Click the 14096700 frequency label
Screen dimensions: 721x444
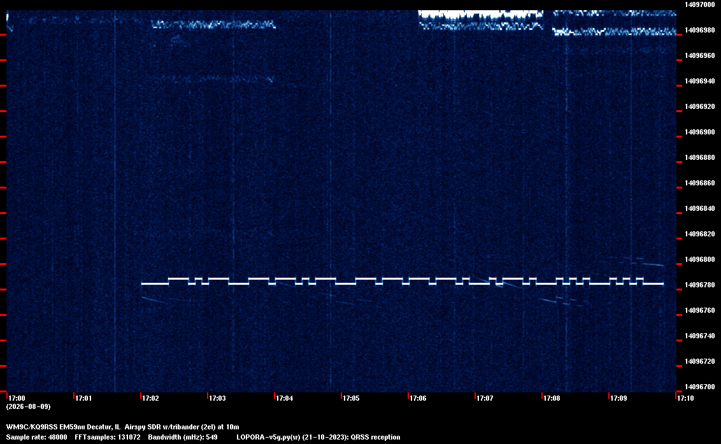[700, 387]
